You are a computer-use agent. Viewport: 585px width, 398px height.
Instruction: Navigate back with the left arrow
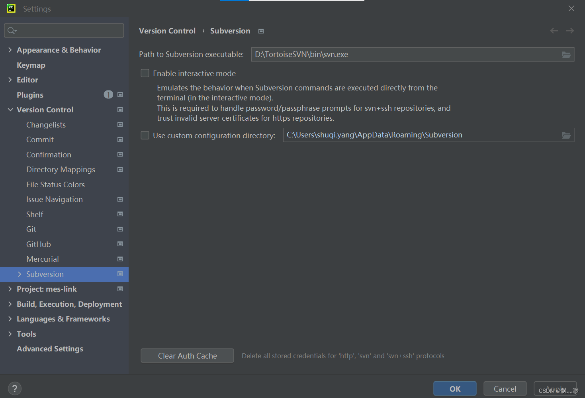tap(554, 31)
